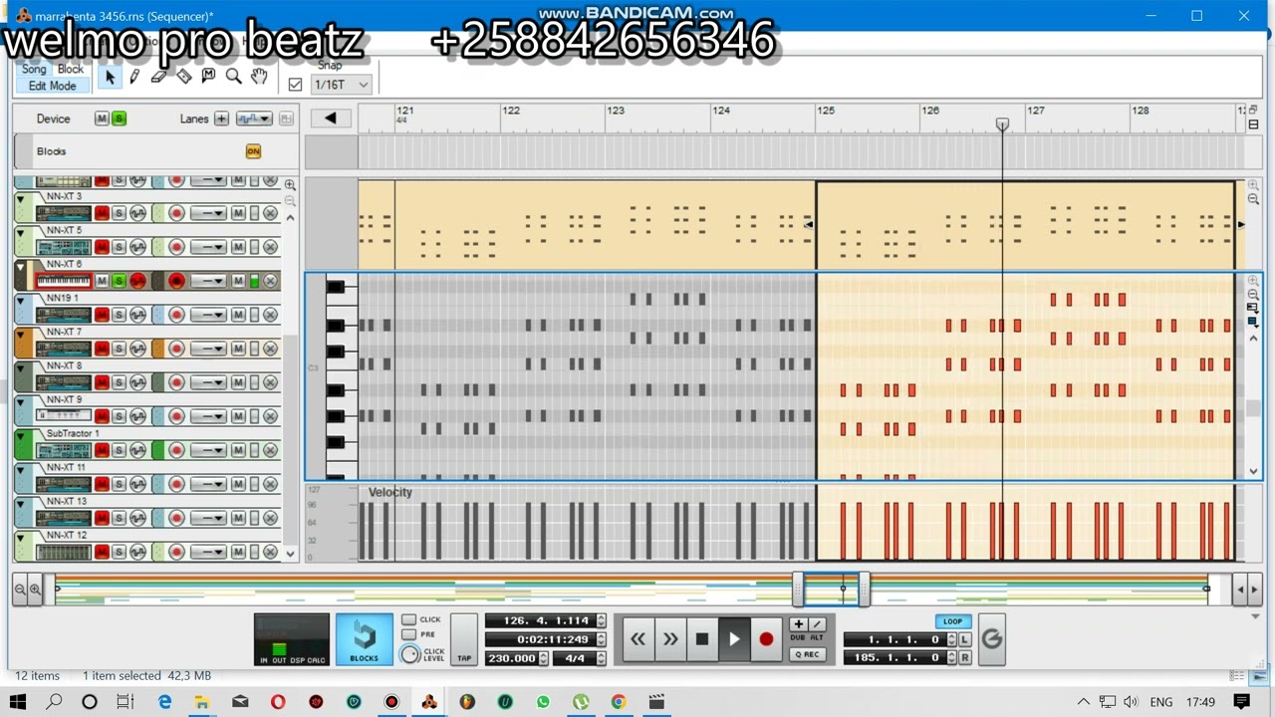Toggle automation on NN-XT 3 track
The image size is (1275, 717).
click(x=137, y=214)
